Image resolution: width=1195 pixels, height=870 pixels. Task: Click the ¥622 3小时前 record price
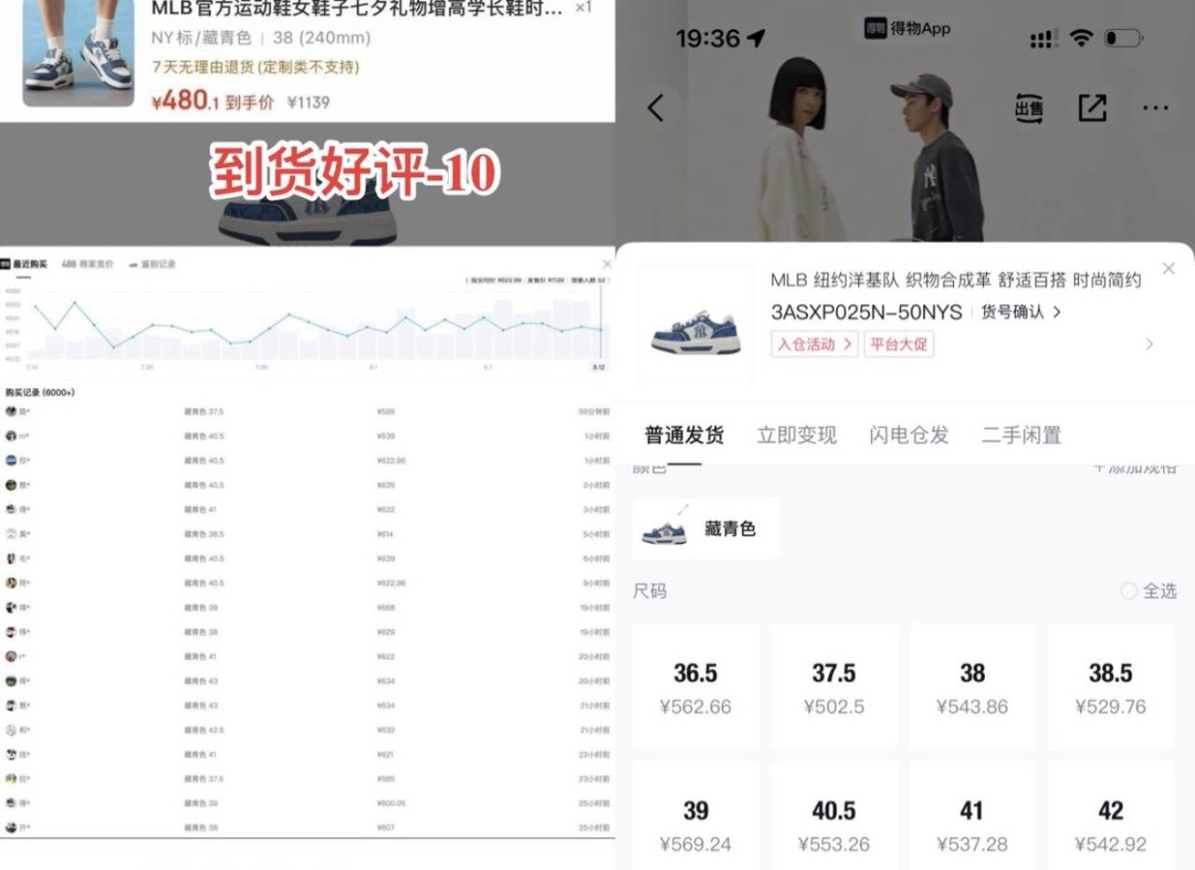pos(386,510)
